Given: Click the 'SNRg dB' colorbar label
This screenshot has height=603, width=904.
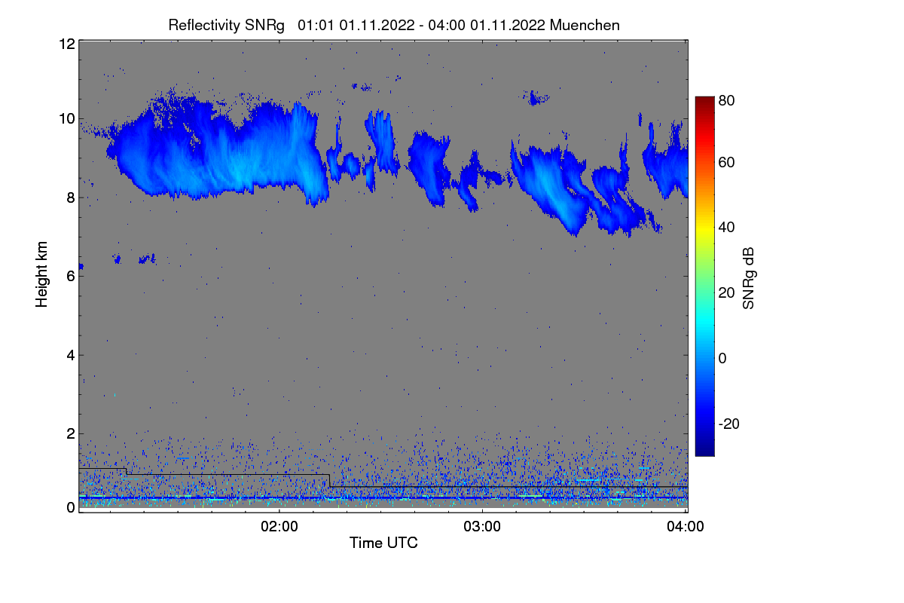Looking at the screenshot, I should coord(748,278).
